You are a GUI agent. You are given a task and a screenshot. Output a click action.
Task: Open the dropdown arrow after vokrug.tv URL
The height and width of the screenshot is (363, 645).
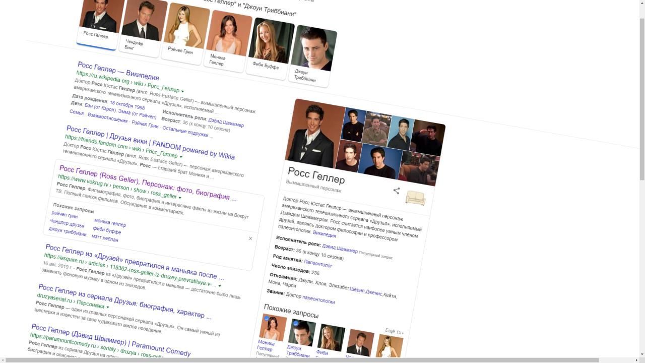pos(180,198)
